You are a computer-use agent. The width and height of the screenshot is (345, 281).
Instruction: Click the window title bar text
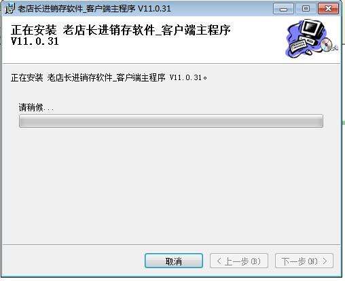pyautogui.click(x=94, y=9)
